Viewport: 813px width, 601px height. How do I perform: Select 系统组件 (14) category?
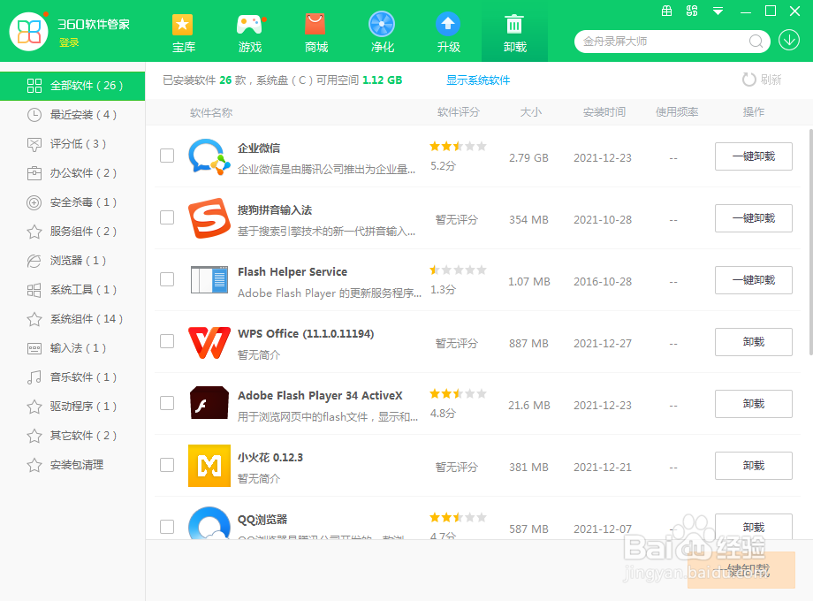pyautogui.click(x=72, y=319)
